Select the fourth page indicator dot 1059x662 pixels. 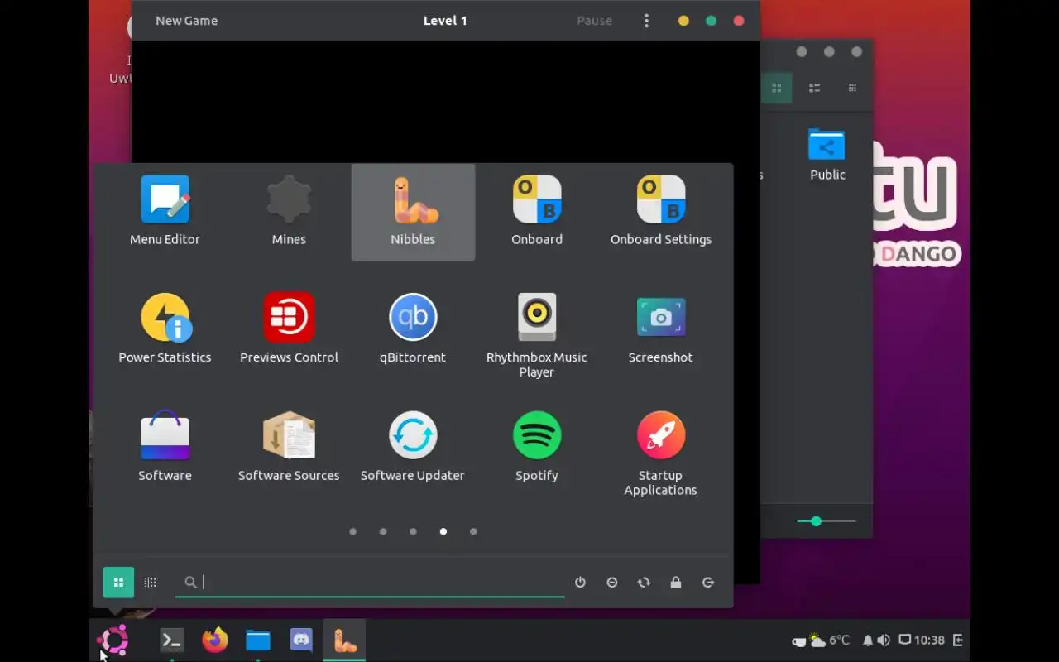coord(443,531)
